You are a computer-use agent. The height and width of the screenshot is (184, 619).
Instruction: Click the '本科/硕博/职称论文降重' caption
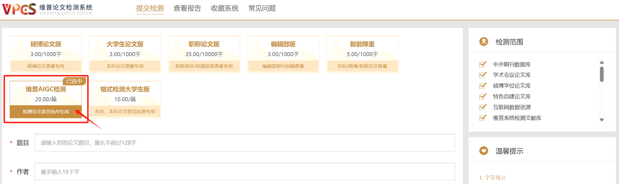(x=362, y=66)
